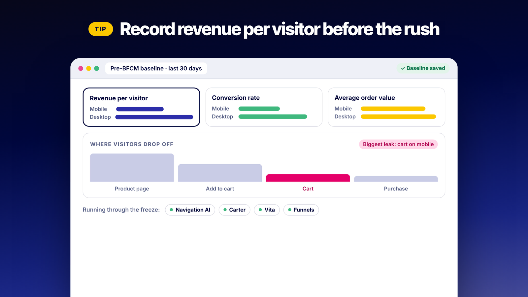Select the Revenue per visitor card
Screen dimensions: 528x297
click(x=141, y=107)
